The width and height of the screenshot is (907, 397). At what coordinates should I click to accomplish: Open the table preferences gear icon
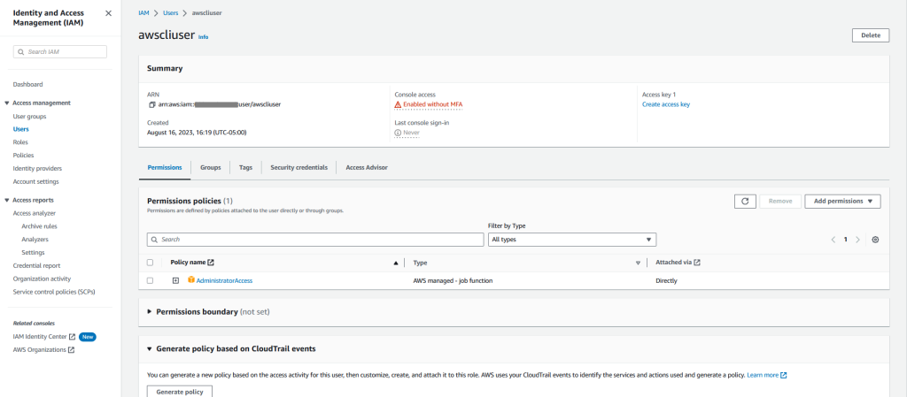[875, 240]
